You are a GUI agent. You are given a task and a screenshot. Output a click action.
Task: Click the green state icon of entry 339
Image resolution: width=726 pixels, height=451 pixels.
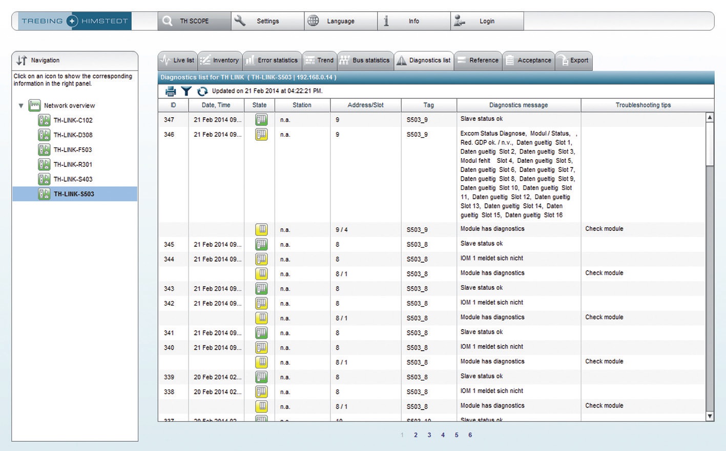[261, 377]
